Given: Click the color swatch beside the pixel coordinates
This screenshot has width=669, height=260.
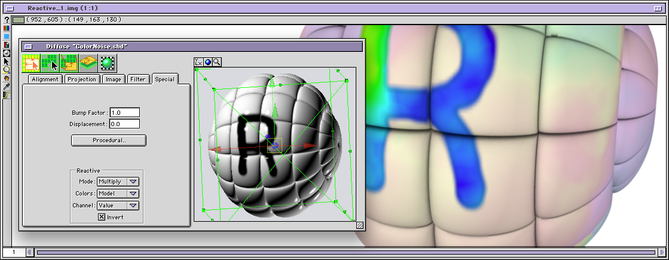Looking at the screenshot, I should coord(19,20).
